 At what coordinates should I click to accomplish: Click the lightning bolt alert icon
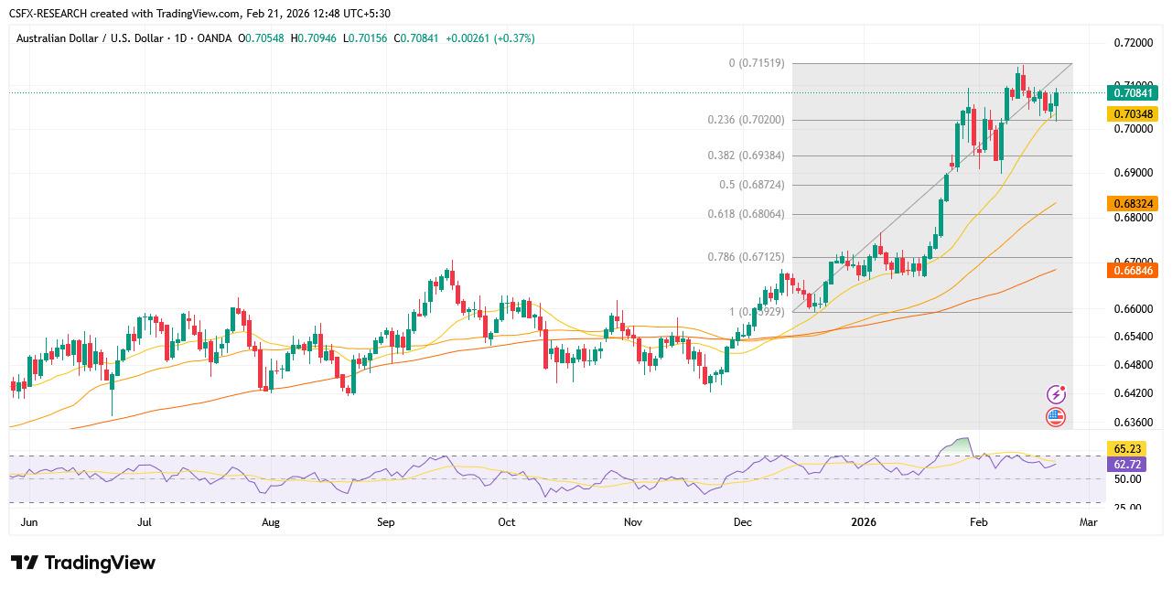point(1057,393)
